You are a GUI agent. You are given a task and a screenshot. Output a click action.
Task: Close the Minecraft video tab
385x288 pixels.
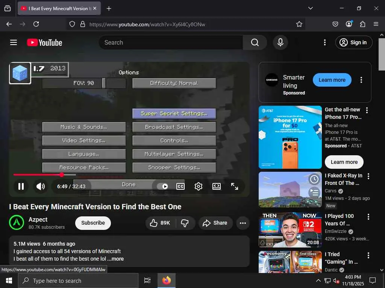point(95,8)
